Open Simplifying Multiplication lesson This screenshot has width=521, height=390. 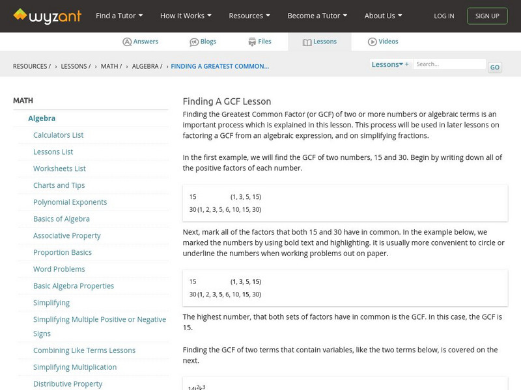(x=75, y=367)
